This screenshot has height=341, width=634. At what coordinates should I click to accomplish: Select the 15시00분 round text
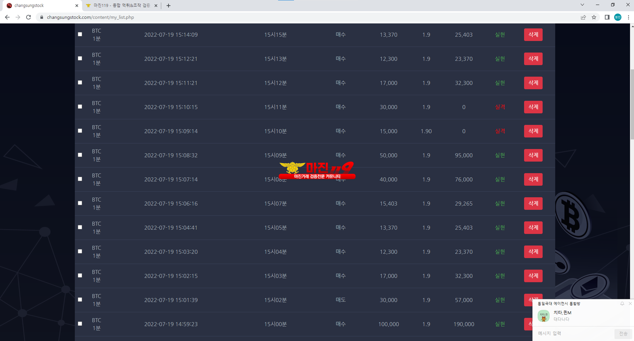point(275,324)
